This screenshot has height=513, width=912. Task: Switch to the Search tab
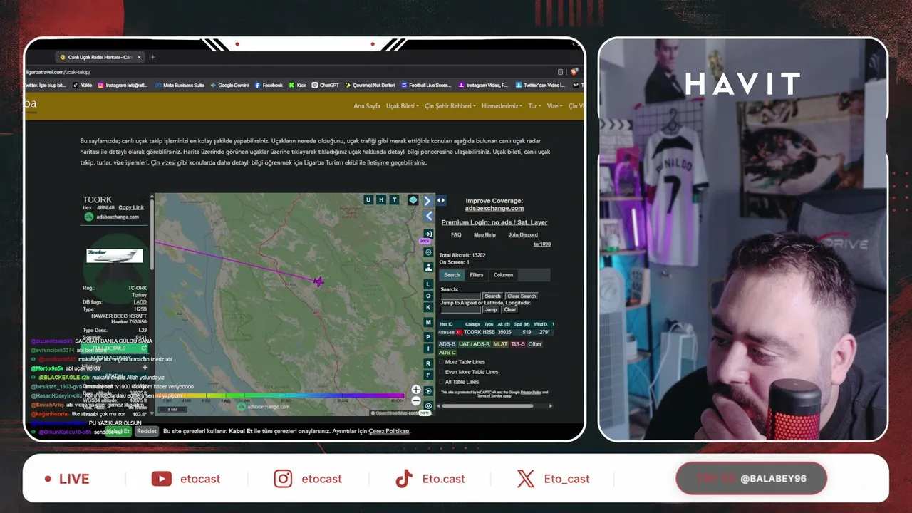point(452,275)
